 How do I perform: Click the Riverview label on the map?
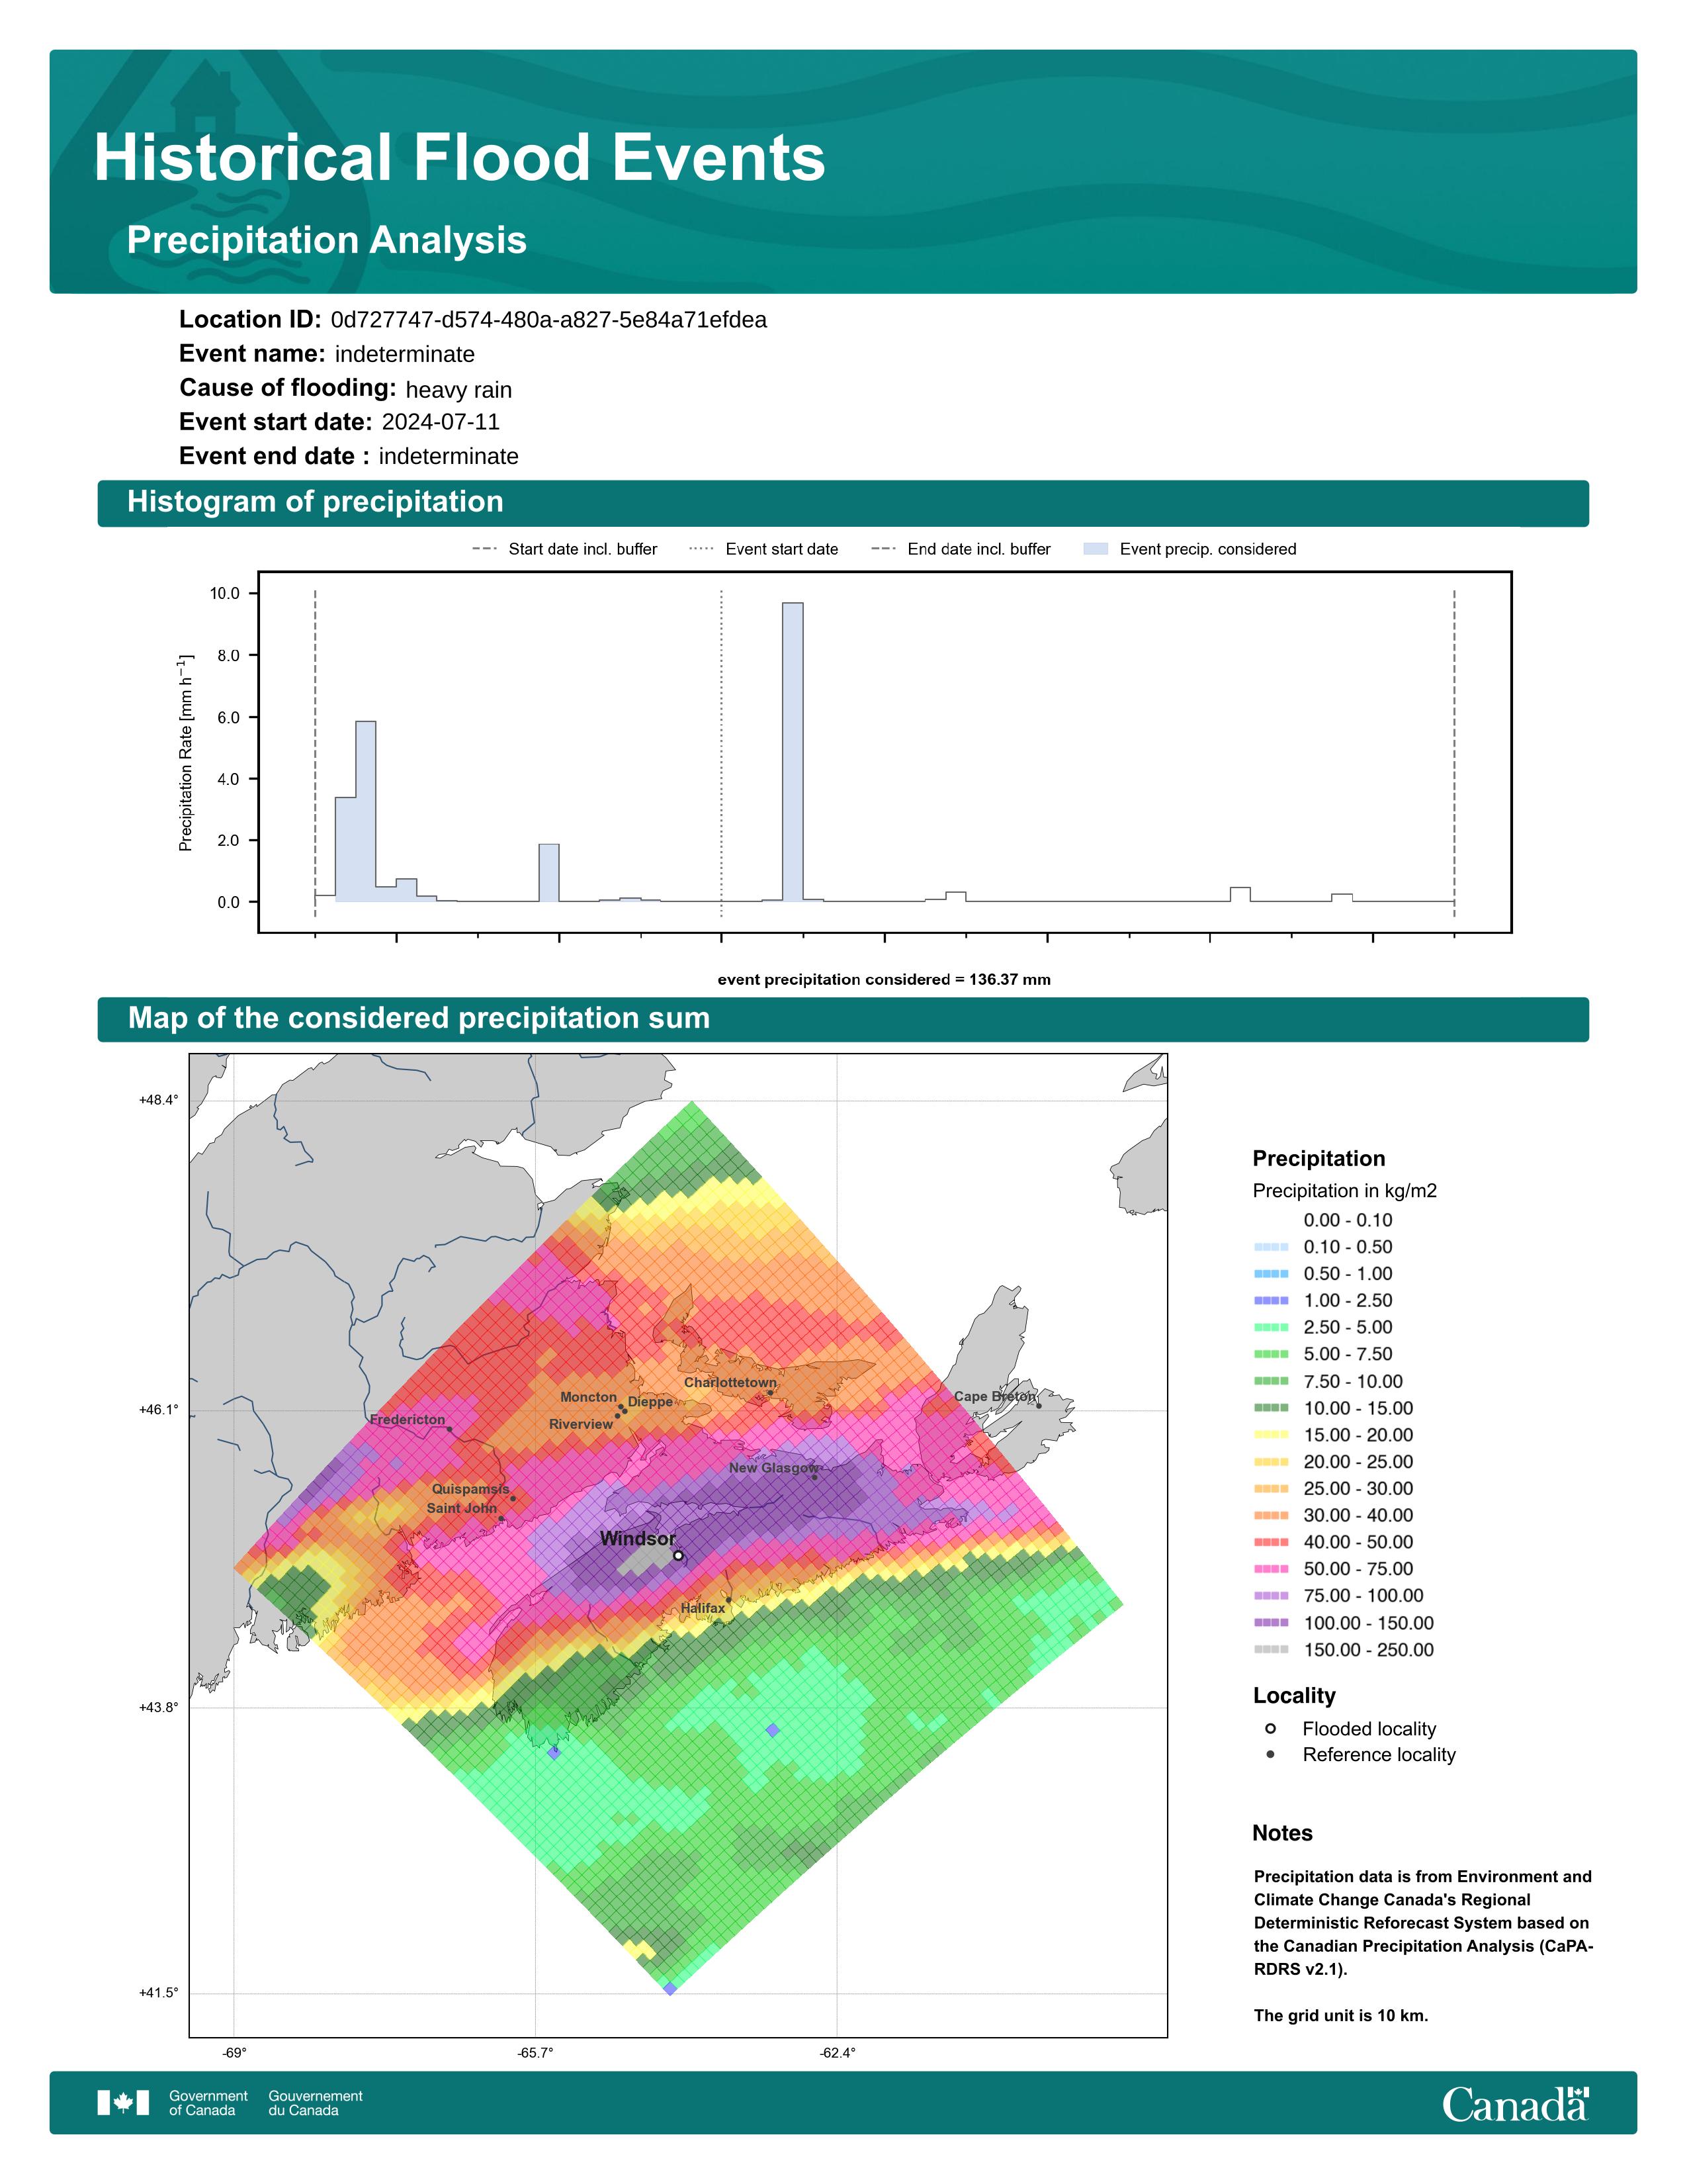point(581,1424)
